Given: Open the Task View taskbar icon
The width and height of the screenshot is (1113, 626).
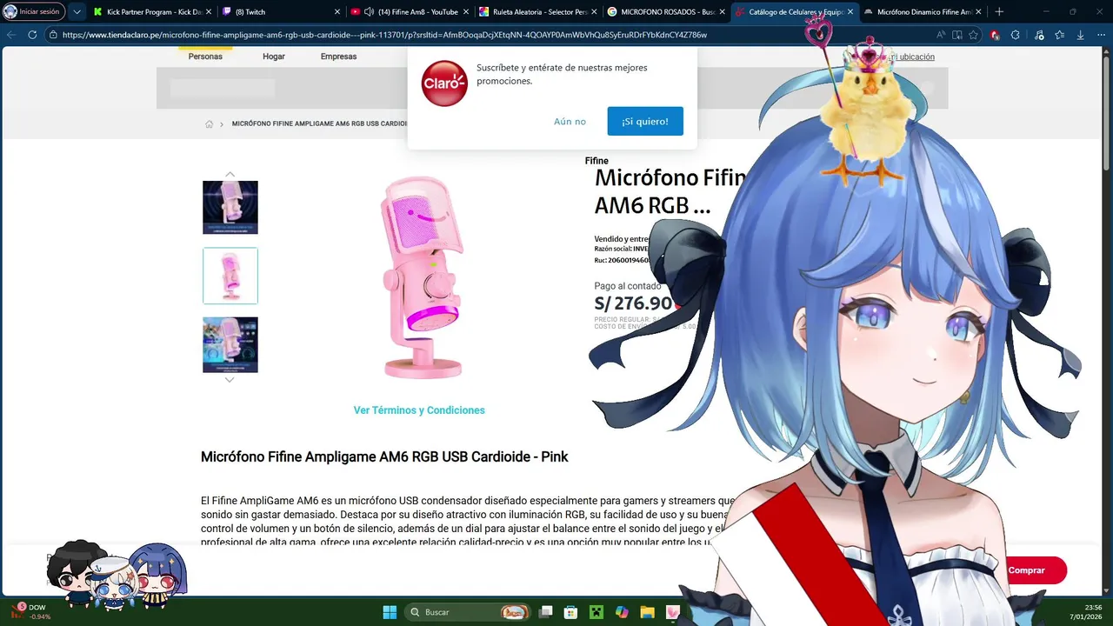Looking at the screenshot, I should pos(545,612).
